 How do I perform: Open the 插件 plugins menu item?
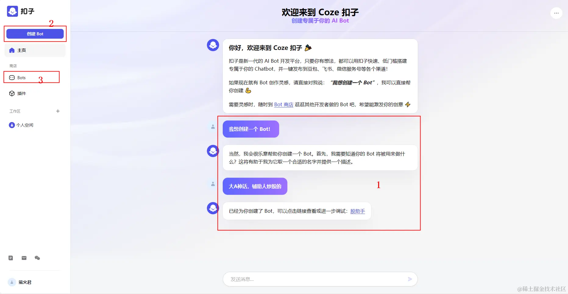[35, 93]
